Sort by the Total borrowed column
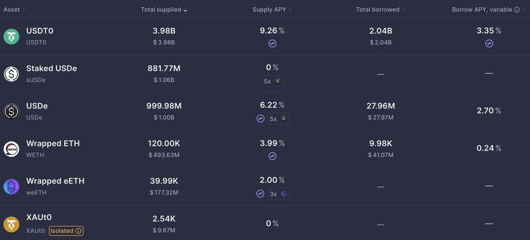Screen dimensions: 530x240 pos(381,10)
